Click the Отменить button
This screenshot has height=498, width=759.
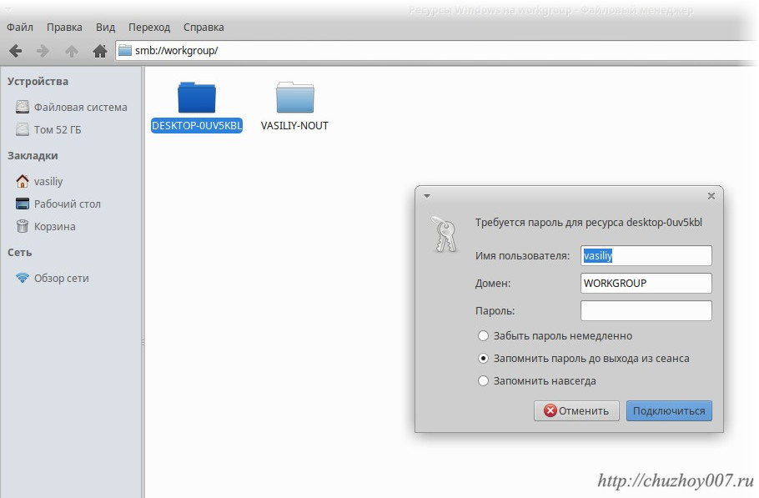[576, 410]
